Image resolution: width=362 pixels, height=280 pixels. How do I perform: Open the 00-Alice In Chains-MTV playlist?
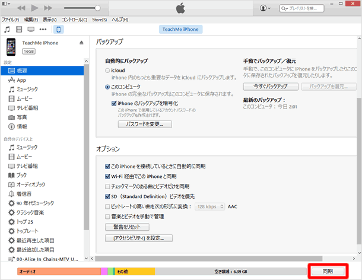tap(42, 259)
